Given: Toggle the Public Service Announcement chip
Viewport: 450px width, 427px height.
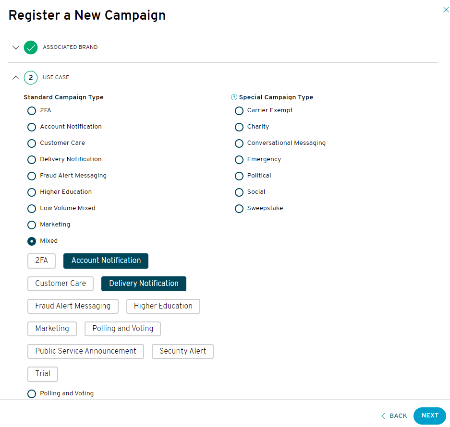Looking at the screenshot, I should pos(85,351).
